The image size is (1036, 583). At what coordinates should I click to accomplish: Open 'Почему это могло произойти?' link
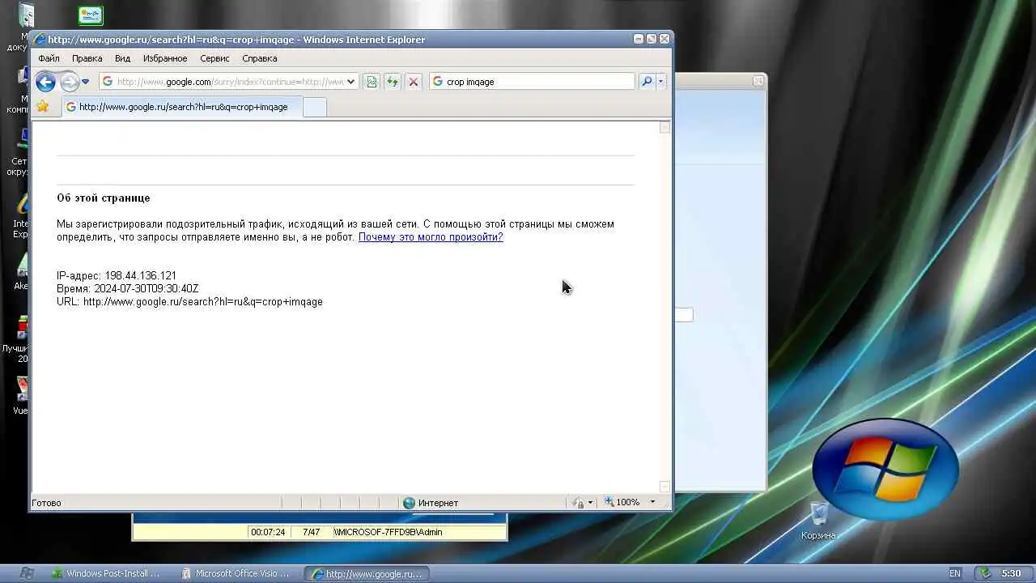[431, 237]
